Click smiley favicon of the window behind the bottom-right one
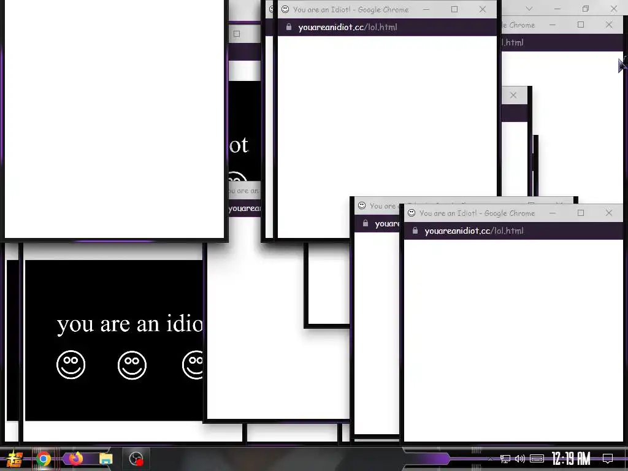628x471 pixels. click(362, 205)
